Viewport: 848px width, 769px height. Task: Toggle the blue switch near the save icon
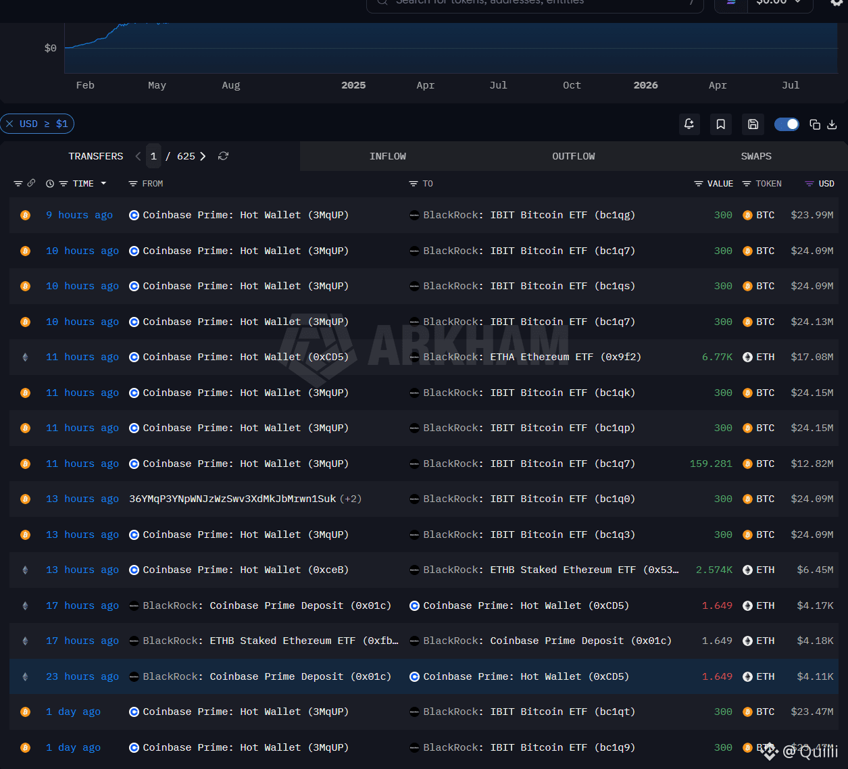[787, 124]
